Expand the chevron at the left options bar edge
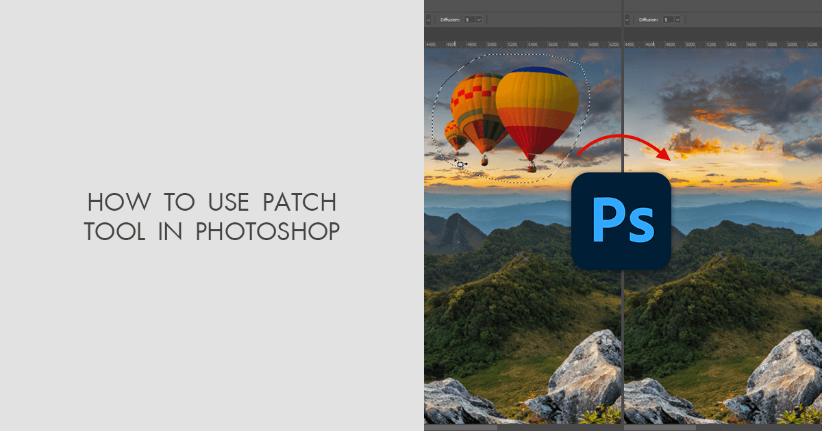 [427, 20]
